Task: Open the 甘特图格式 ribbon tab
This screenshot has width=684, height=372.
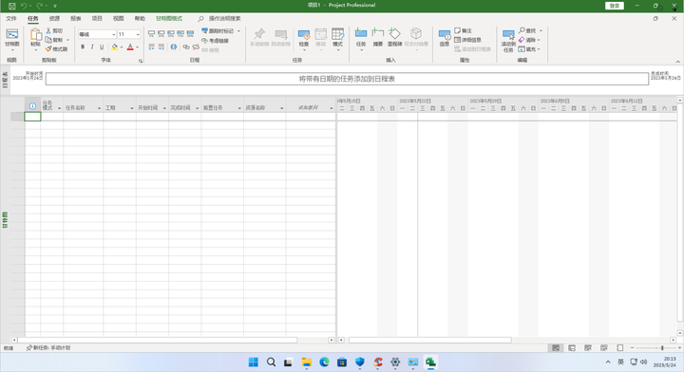Action: click(x=169, y=18)
